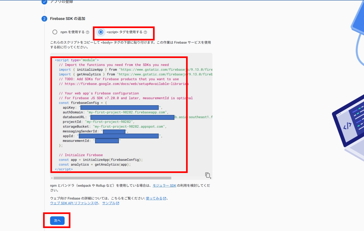
Task: Click the completed step checkmark for アプリの登録
Action: pyautogui.click(x=44, y=2)
